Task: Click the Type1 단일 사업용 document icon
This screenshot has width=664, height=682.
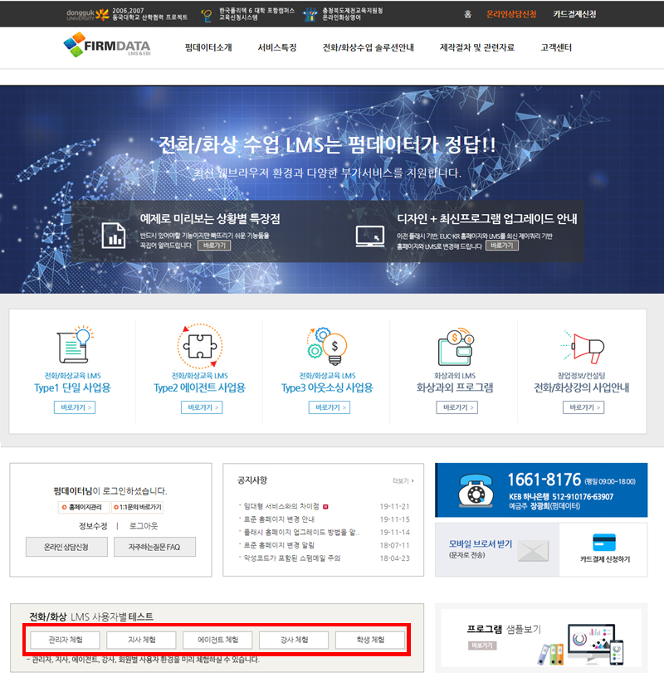Action: tap(72, 345)
